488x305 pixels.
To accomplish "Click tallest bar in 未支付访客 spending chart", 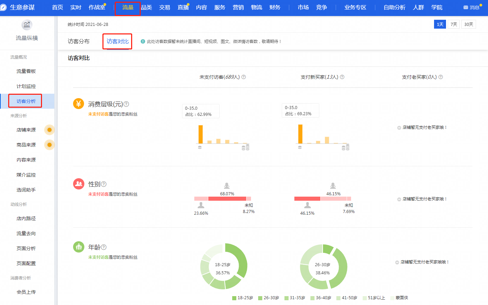I will click(201, 134).
